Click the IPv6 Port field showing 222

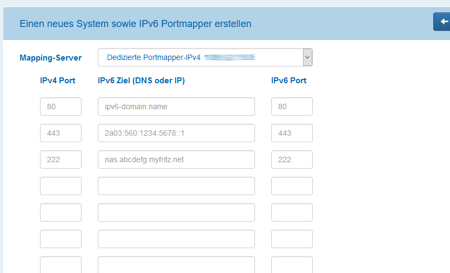click(292, 159)
